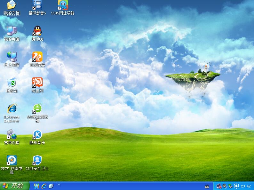Click the UC浏览器 desktop shortcut
Screen dimensions: 254x190
coord(37,57)
